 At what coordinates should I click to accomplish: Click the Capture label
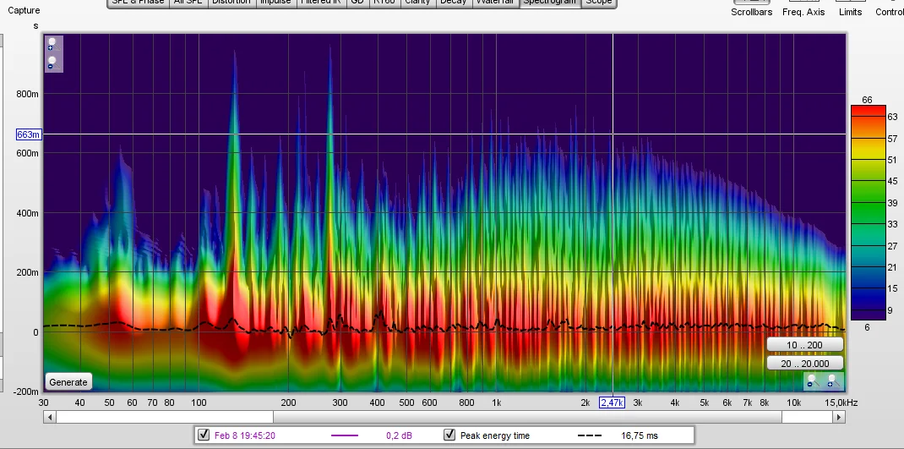(24, 10)
